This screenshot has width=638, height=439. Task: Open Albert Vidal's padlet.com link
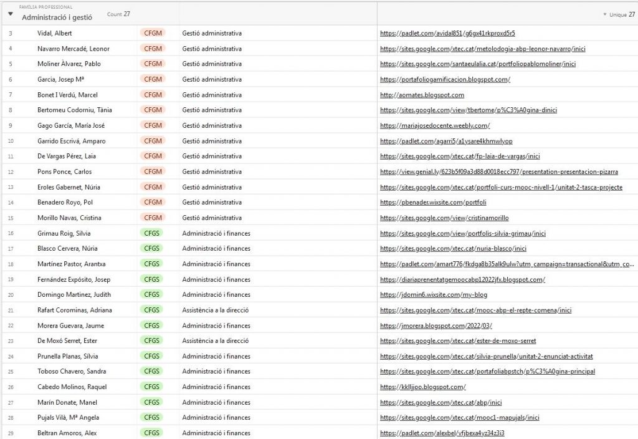pos(447,34)
